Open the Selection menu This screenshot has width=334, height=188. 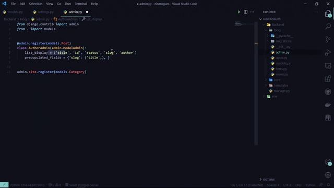(35, 4)
